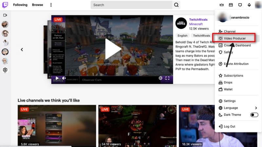Open the Minecraft category link
Screen dimensions: 262x147
tap(196, 24)
